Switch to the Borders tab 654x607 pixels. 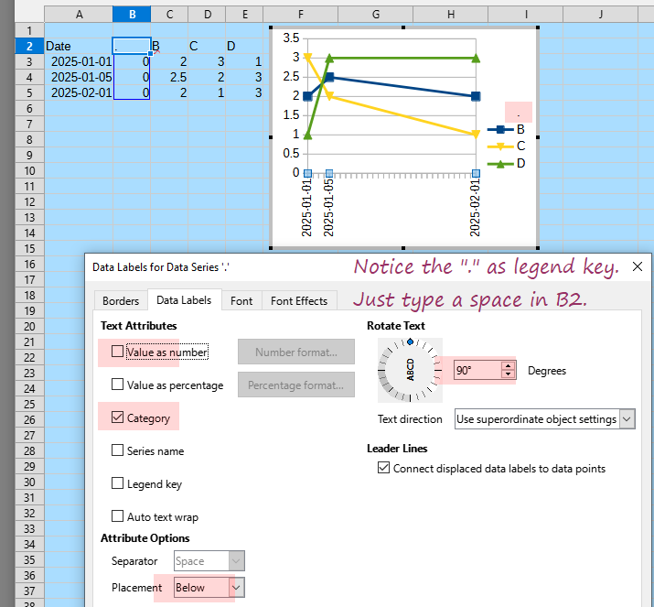(x=121, y=301)
